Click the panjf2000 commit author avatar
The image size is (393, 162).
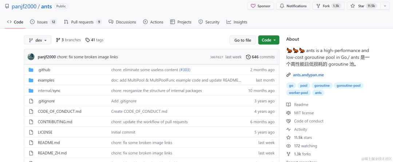tap(31, 57)
